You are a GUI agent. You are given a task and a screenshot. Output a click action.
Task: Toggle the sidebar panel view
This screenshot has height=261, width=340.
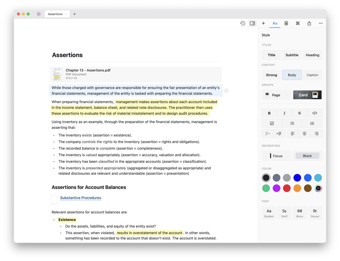pyautogui.click(x=252, y=23)
